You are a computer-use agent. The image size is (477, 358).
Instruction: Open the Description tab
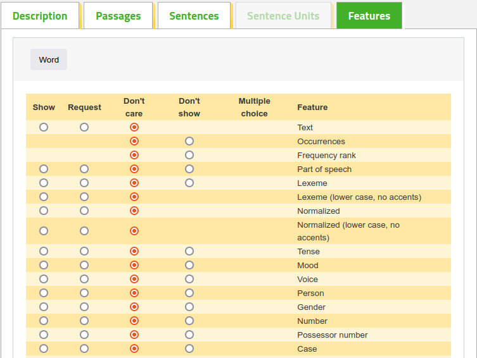[40, 16]
